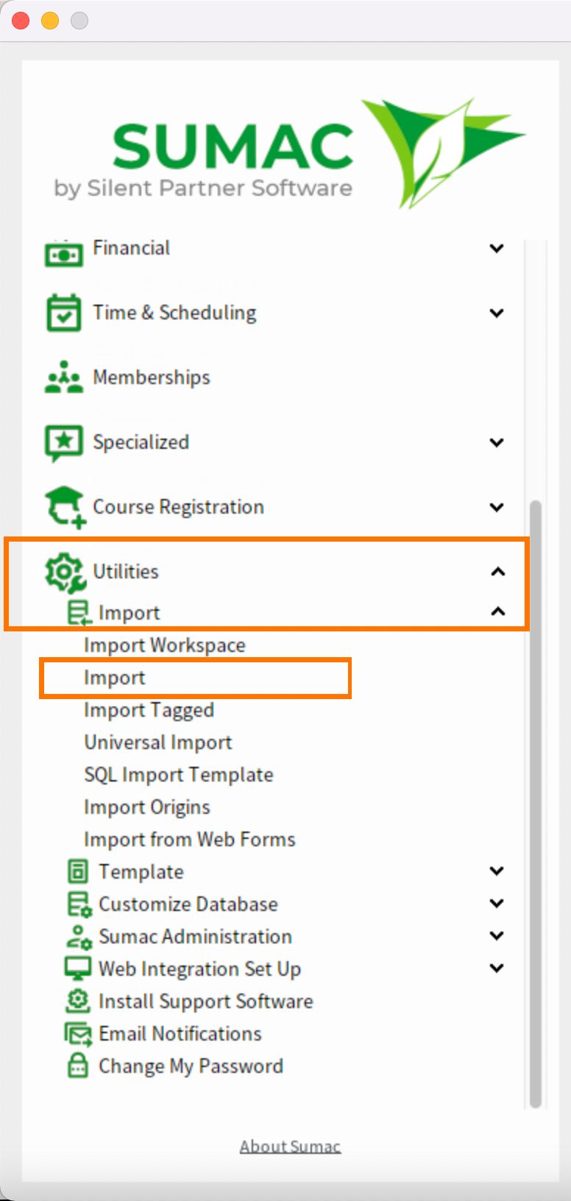Click the Sumac leaf logo
Screen dimensions: 571x1201
point(443,152)
